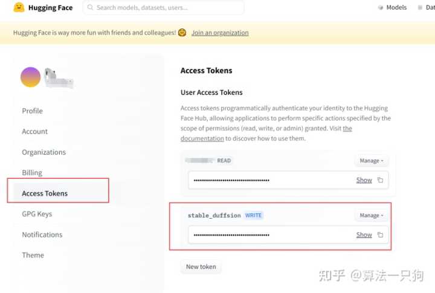This screenshot has height=293, width=435.
Task: Click the search magnifier icon
Action: pos(90,8)
